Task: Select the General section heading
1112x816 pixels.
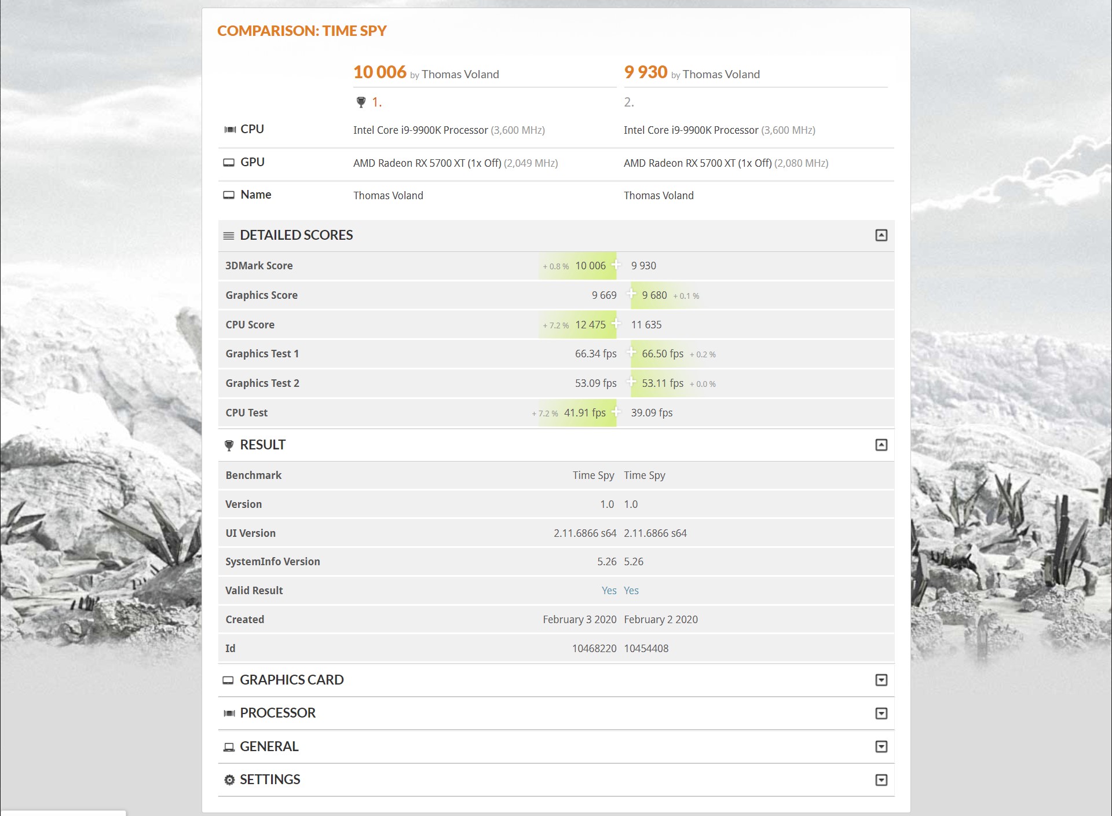Action: coord(269,747)
